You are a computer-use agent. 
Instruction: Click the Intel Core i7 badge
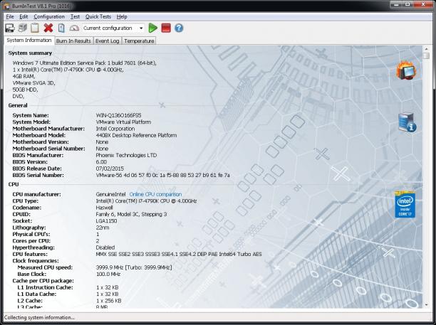[x=405, y=205]
